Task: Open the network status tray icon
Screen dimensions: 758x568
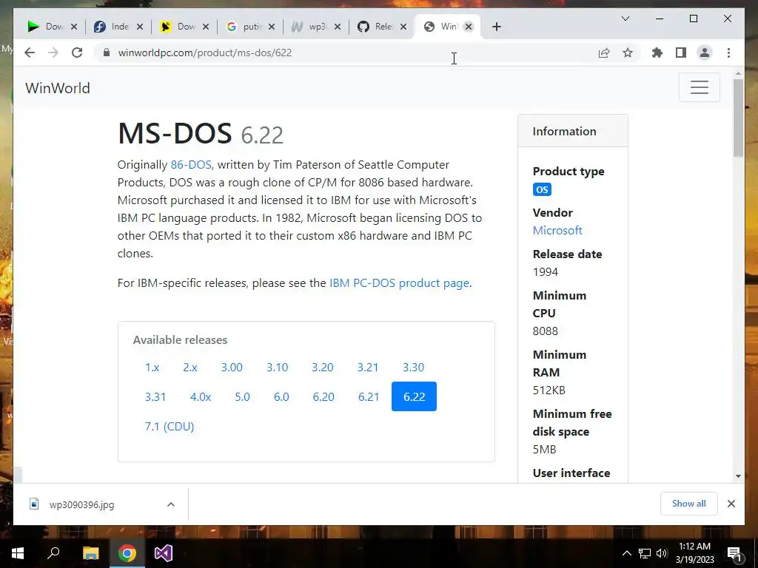Action: 645,553
